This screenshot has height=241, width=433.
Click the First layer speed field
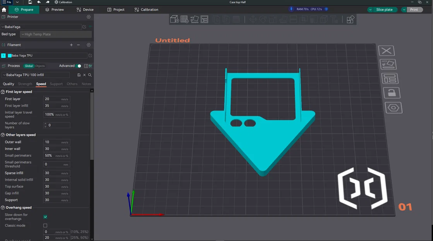pyautogui.click(x=56, y=99)
